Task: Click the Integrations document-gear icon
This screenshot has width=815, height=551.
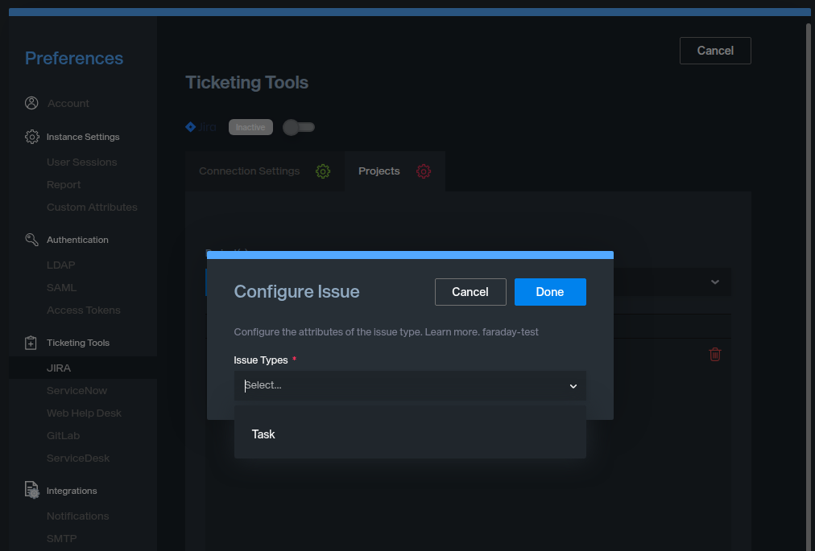Action: (x=31, y=491)
